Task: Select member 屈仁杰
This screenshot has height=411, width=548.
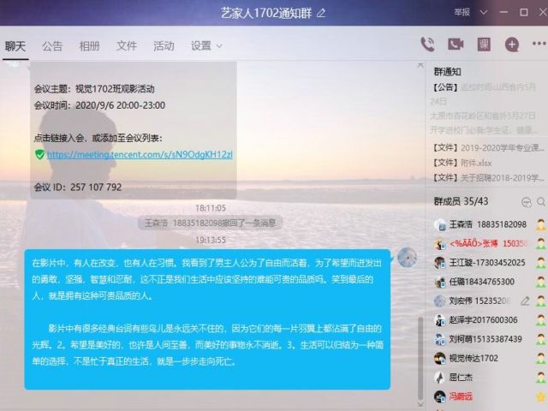Action: point(461,377)
